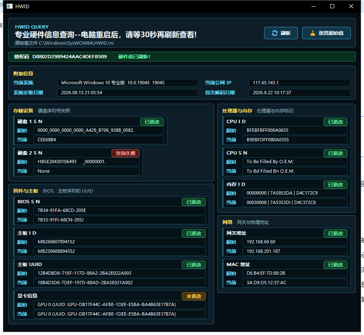
Task: Click the 硬件值已刷新! status message
Action: pyautogui.click(x=134, y=57)
